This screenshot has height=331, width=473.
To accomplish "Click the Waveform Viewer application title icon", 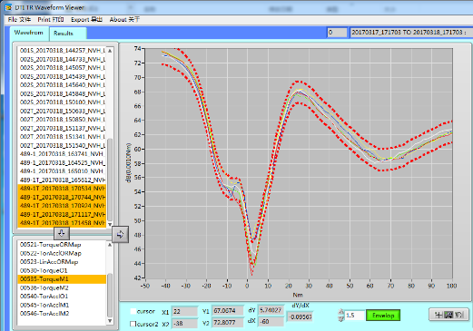I will [8, 7].
